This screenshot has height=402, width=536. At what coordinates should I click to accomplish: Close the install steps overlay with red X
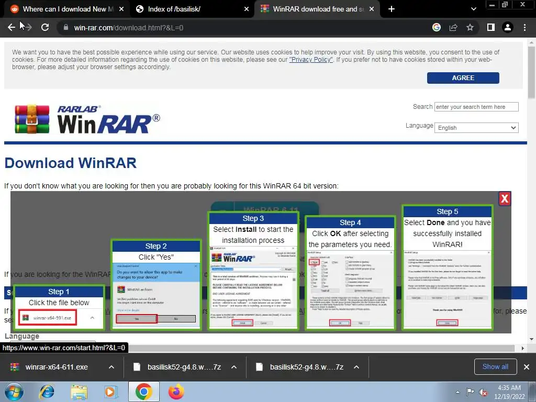tap(505, 198)
